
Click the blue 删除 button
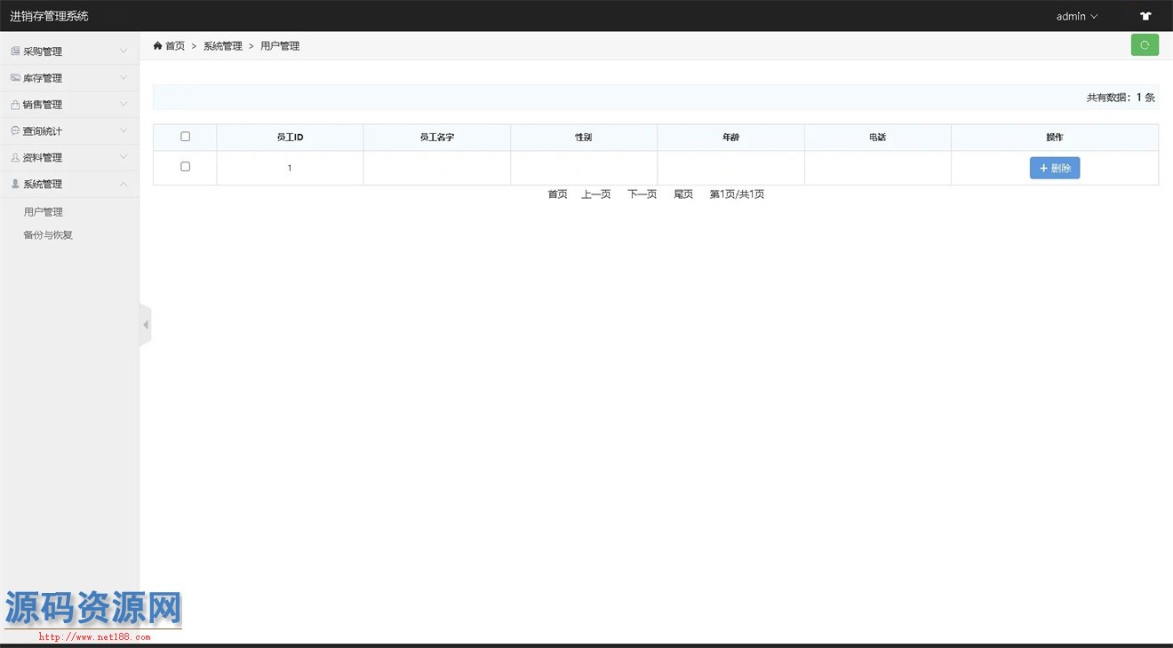point(1055,168)
